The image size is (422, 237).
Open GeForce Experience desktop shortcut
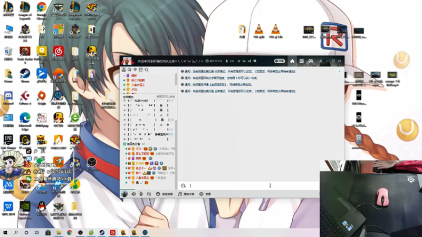tap(25, 211)
